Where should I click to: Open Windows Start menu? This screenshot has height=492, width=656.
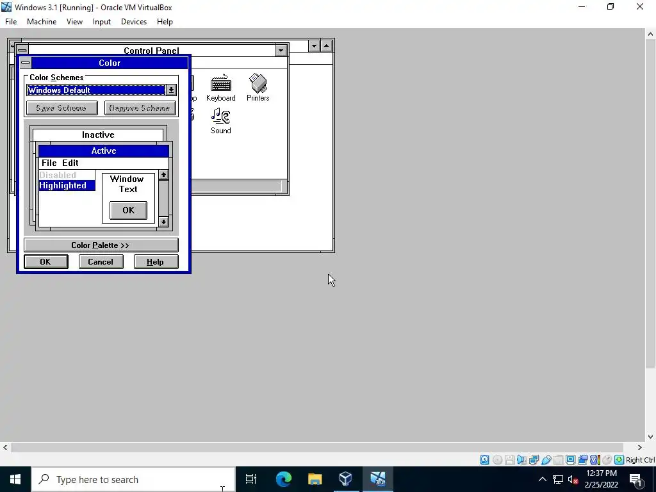[15, 479]
